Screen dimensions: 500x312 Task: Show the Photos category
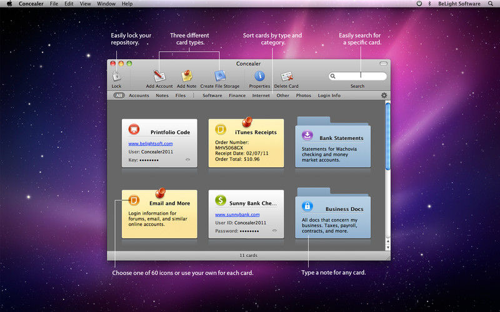[303, 95]
